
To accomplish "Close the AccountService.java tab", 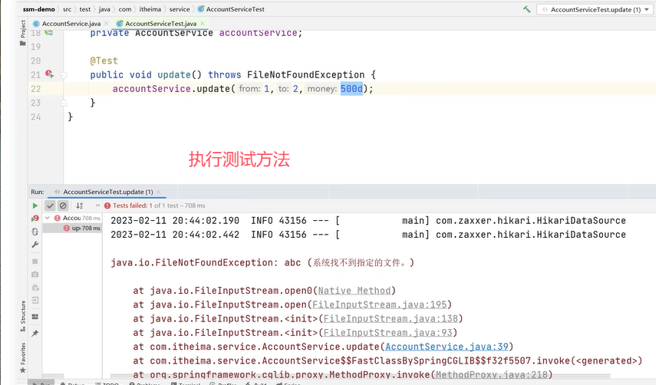I will click(x=107, y=24).
